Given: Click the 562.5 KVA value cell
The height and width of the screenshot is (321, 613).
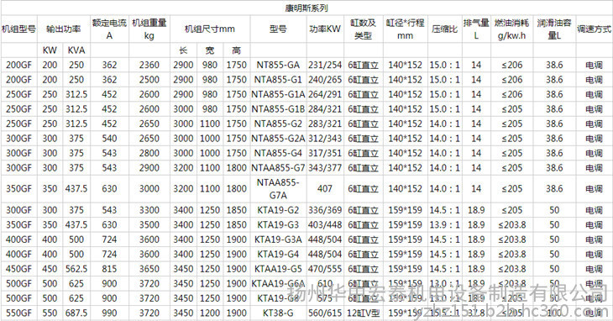Looking at the screenshot, I should [76, 269].
